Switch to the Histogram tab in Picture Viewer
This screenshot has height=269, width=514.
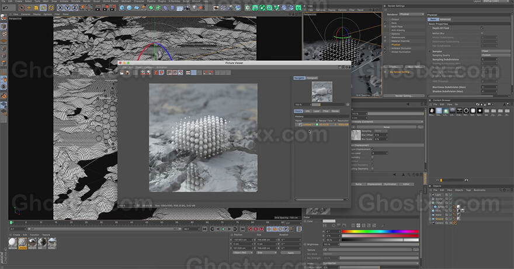[x=312, y=78]
